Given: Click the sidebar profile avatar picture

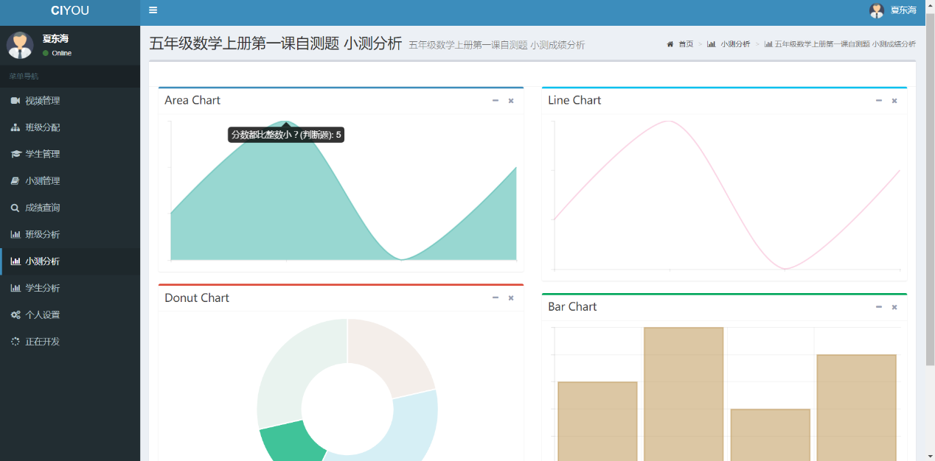Looking at the screenshot, I should 20,45.
